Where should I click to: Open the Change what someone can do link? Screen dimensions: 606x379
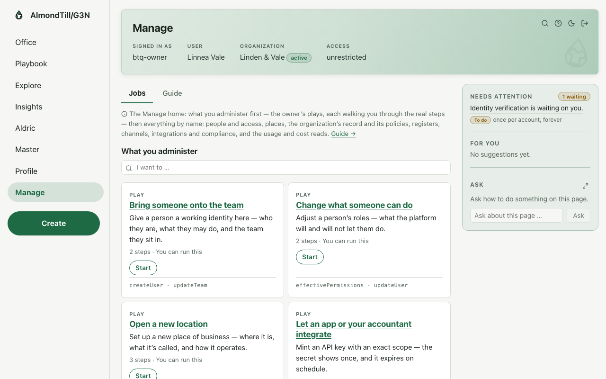pyautogui.click(x=354, y=205)
